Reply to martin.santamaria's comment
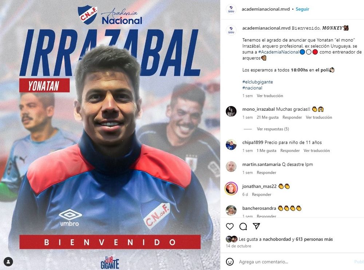The height and width of the screenshot is (270, 364). [266, 172]
